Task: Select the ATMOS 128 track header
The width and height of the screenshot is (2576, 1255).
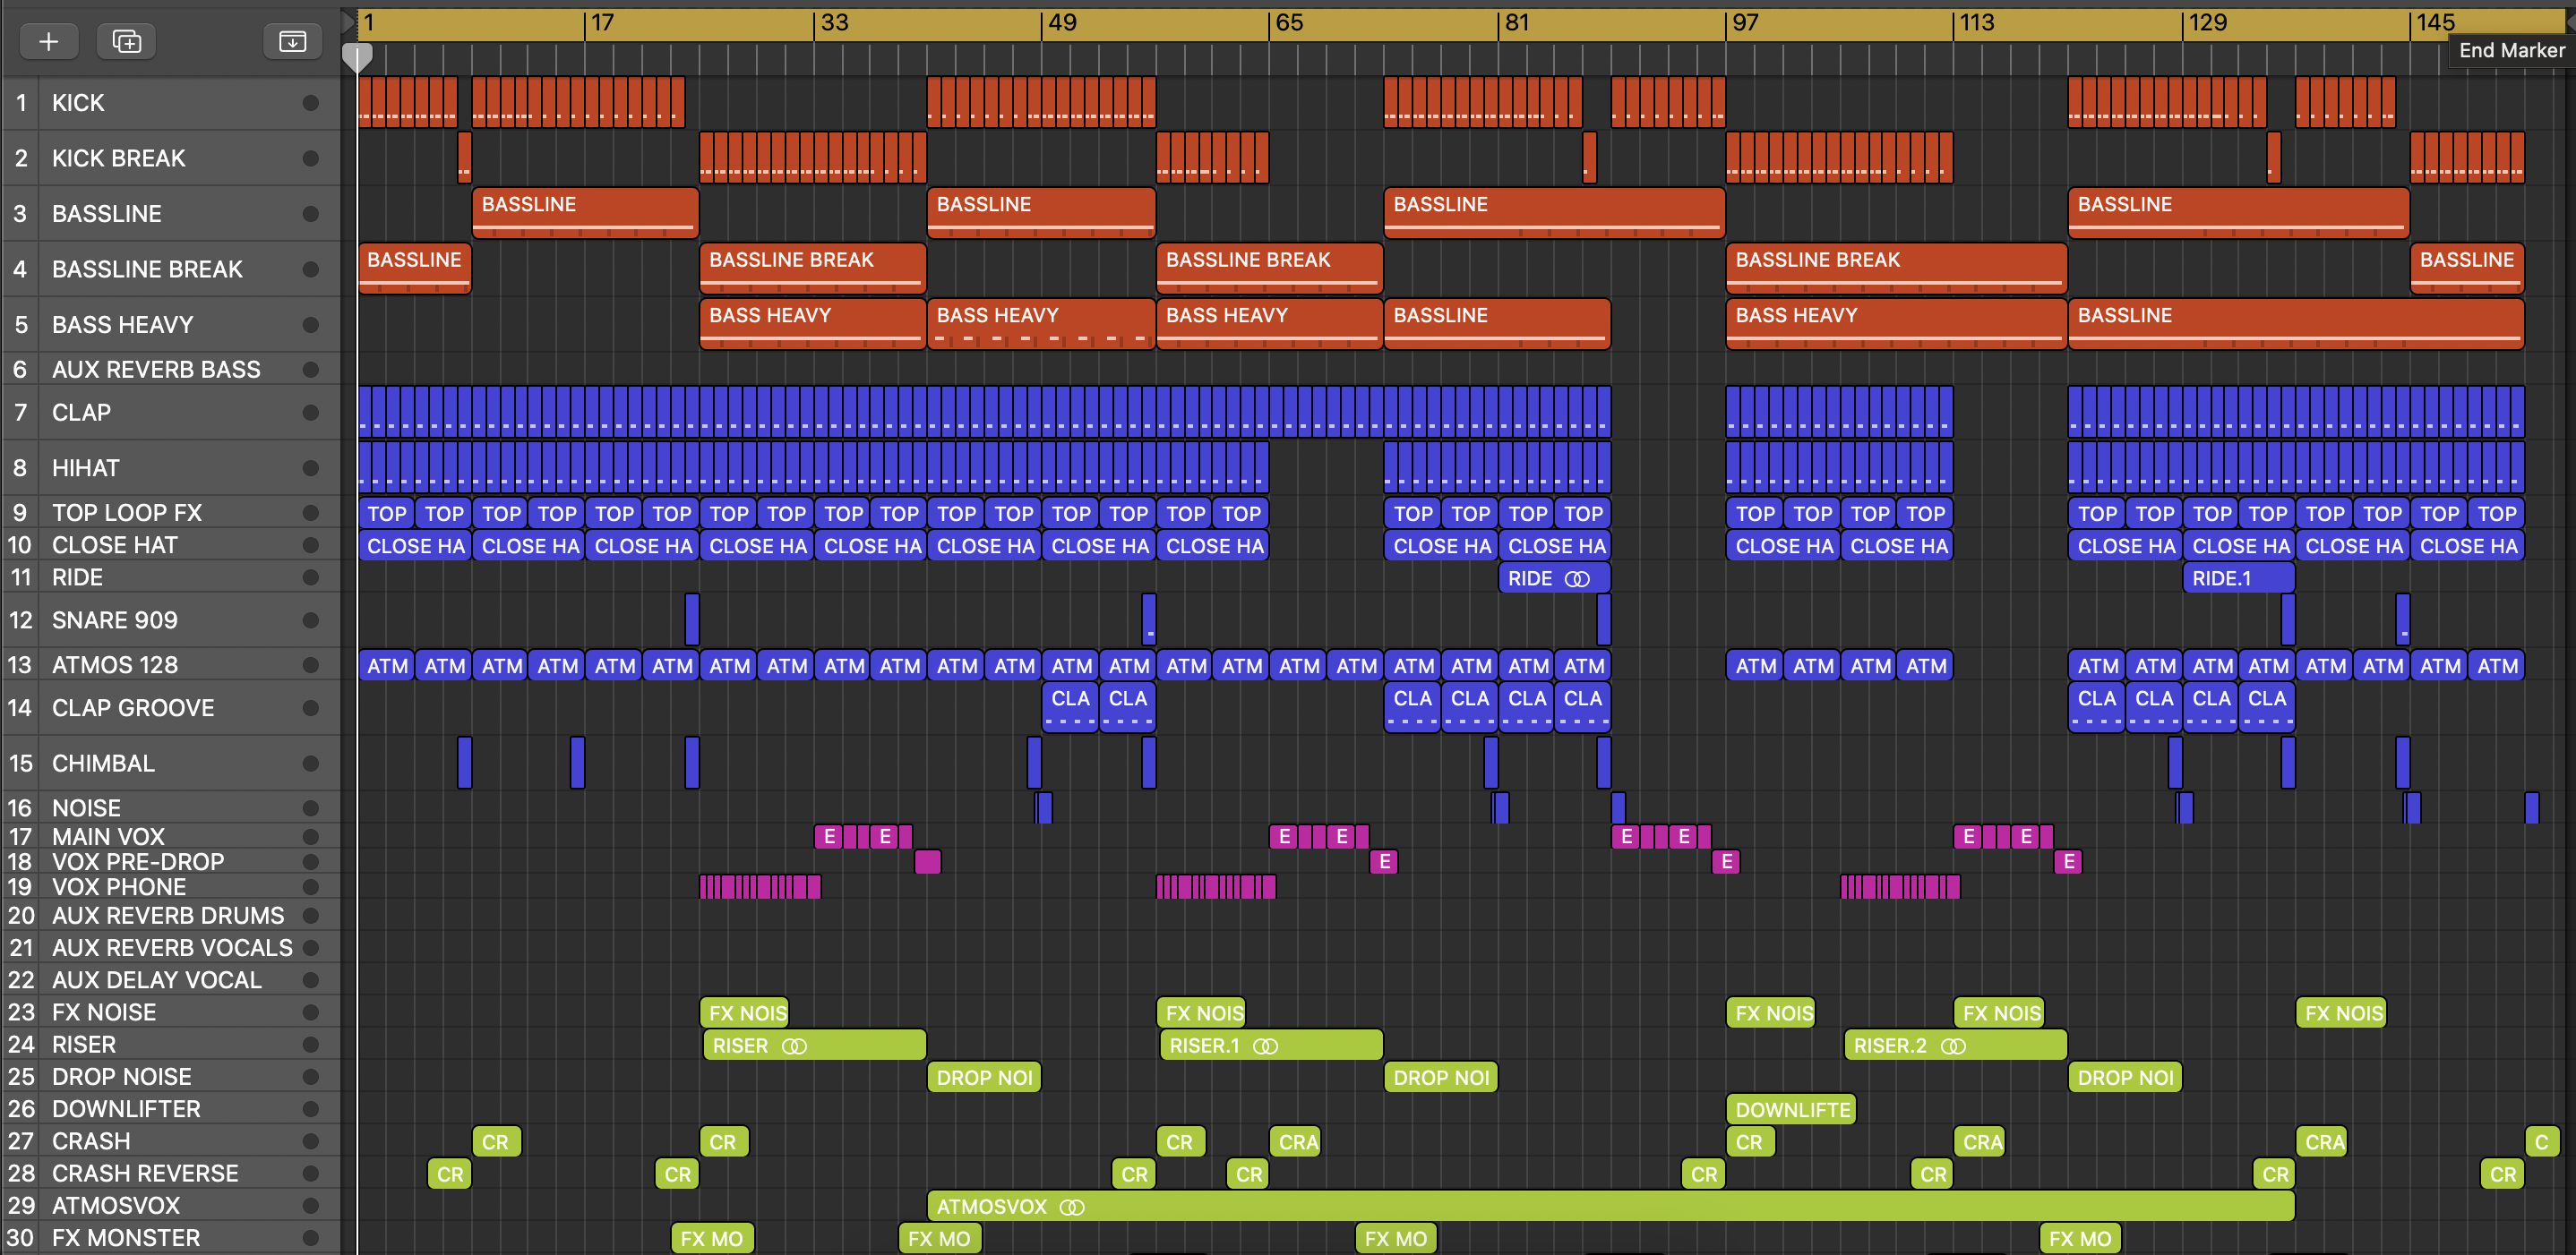Action: tap(115, 664)
